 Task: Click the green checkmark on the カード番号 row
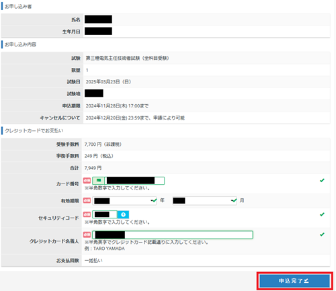pyautogui.click(x=322, y=180)
